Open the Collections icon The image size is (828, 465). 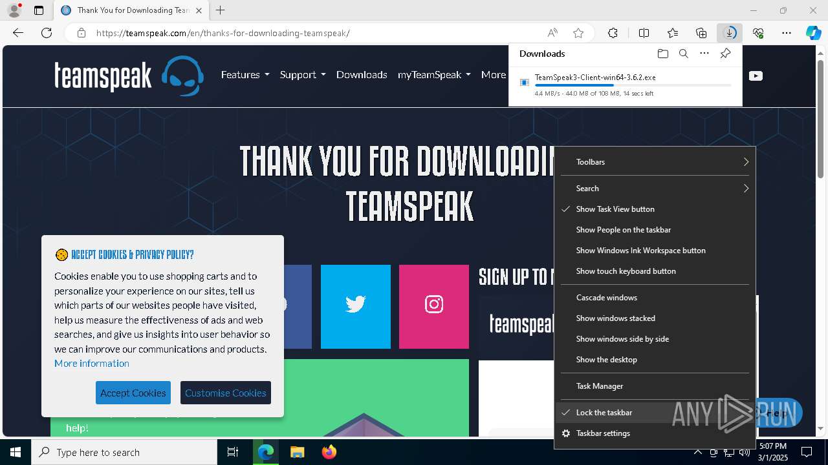tap(701, 33)
